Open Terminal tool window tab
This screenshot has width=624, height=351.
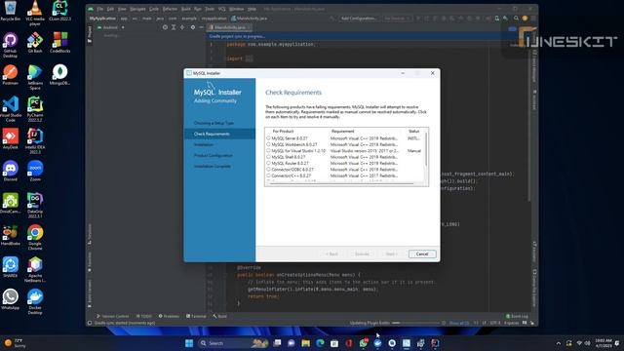196,316
